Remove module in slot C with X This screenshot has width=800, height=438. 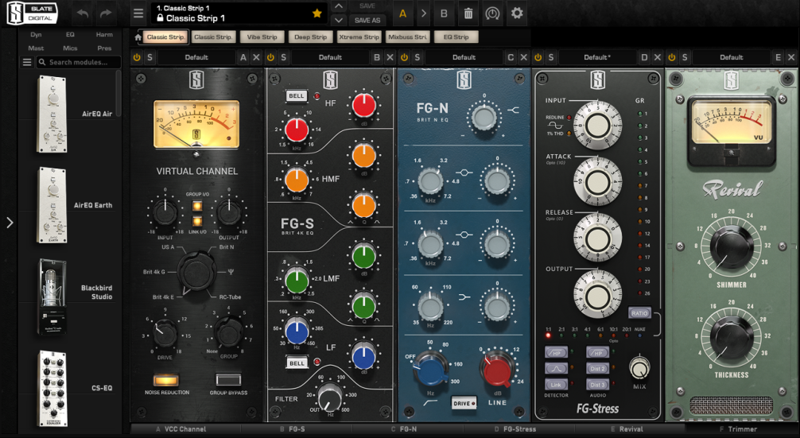click(523, 57)
